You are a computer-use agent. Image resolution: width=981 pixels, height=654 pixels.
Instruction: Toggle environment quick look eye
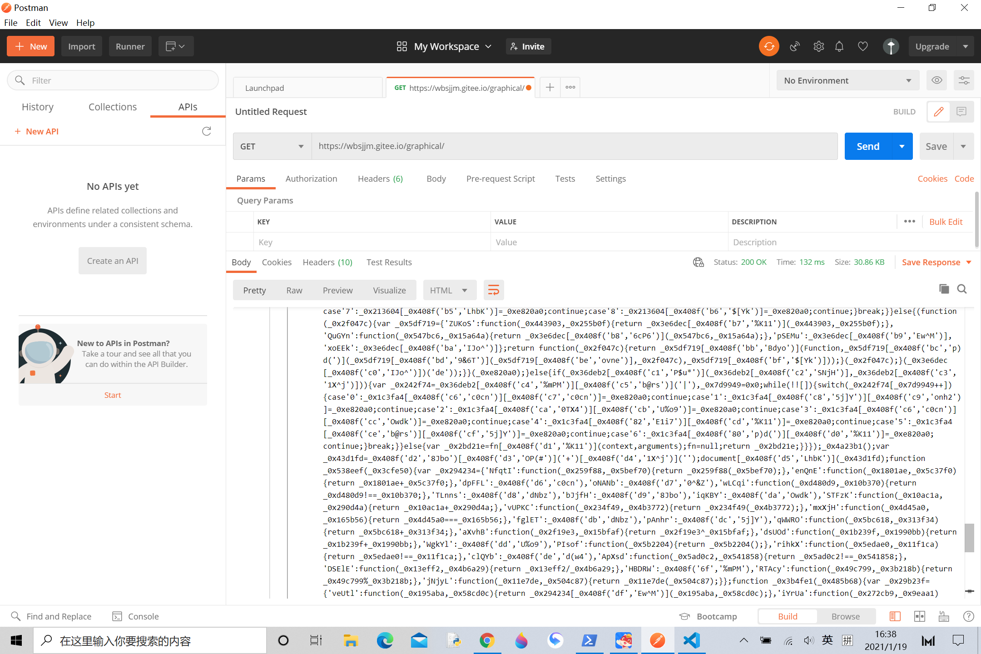tap(936, 80)
